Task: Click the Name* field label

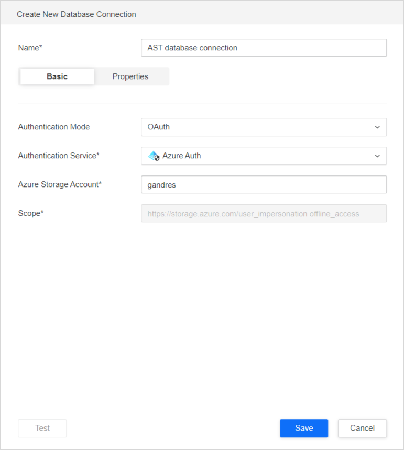Action: (30, 48)
